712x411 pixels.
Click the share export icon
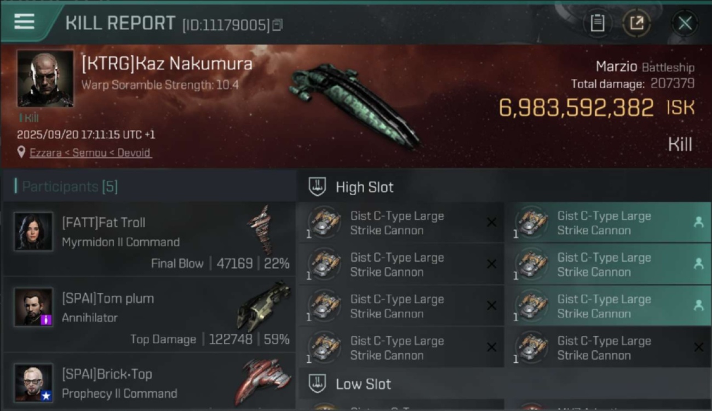636,23
